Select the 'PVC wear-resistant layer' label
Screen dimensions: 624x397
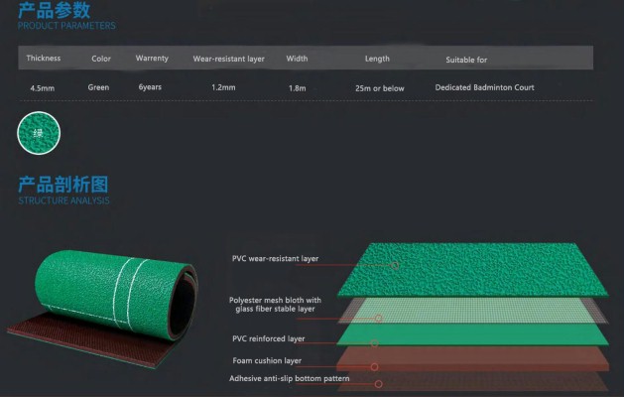coord(275,258)
